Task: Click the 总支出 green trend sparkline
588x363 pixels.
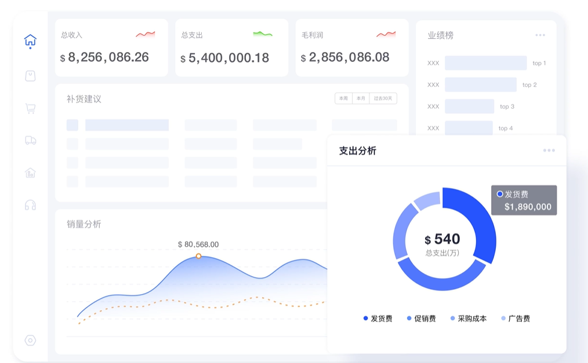Action: click(263, 34)
